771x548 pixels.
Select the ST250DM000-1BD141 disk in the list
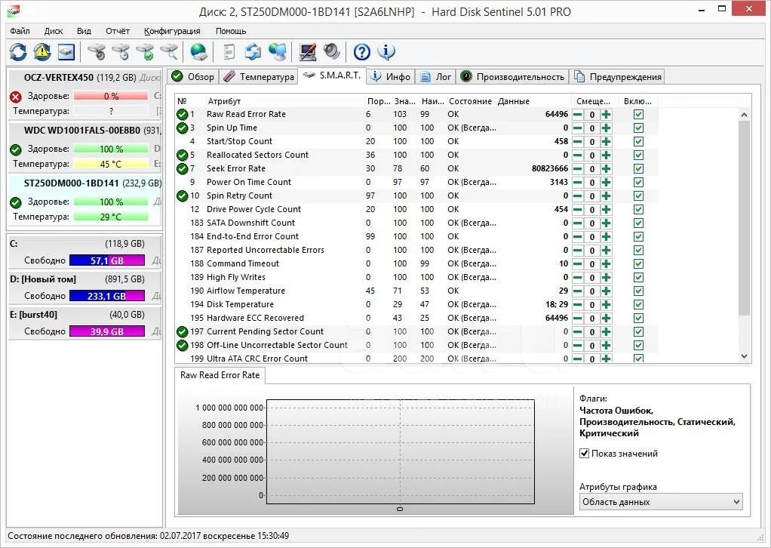84,200
